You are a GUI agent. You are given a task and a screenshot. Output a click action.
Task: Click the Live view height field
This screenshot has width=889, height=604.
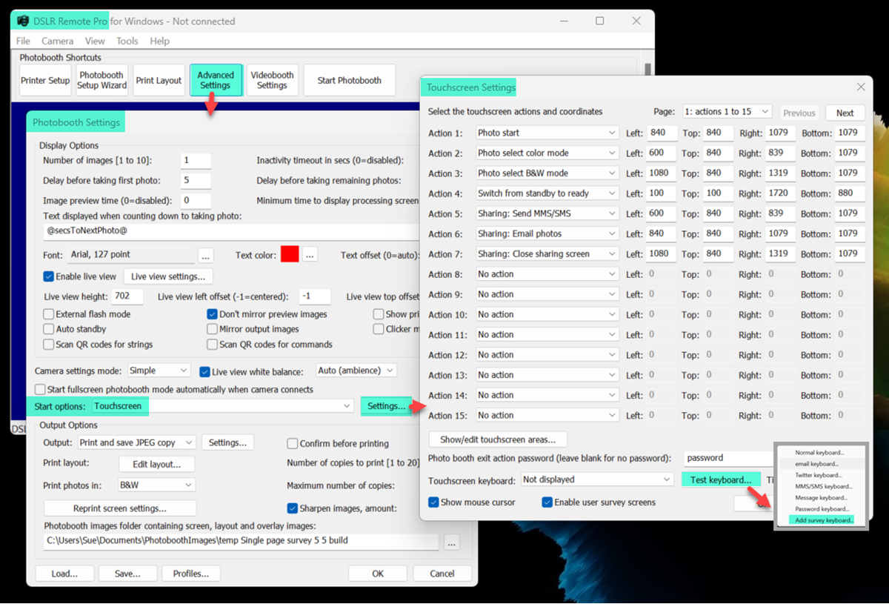click(x=127, y=296)
